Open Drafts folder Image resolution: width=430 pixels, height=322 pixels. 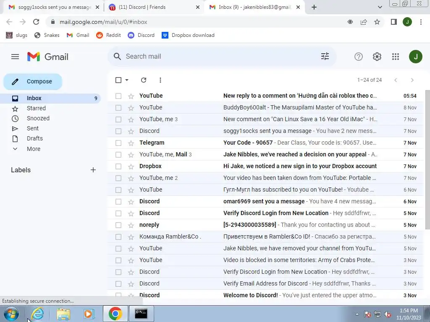(x=35, y=138)
